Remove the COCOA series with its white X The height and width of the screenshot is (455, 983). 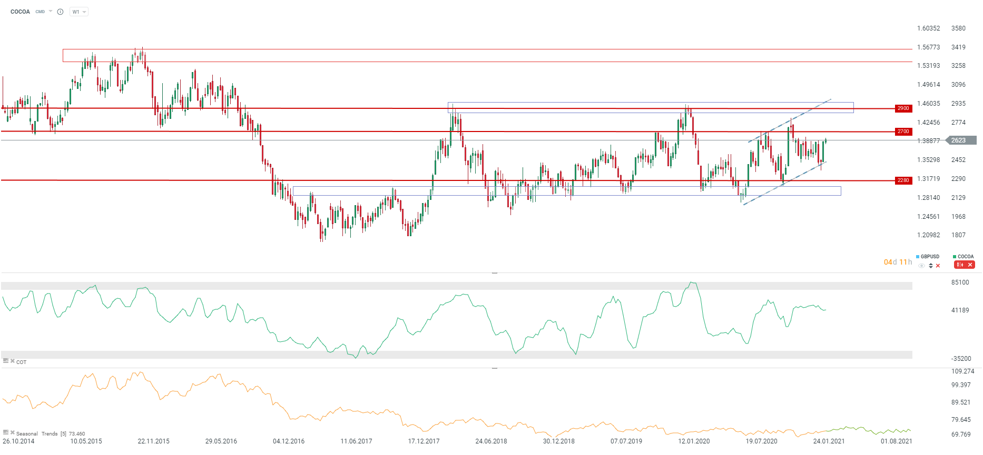point(970,265)
